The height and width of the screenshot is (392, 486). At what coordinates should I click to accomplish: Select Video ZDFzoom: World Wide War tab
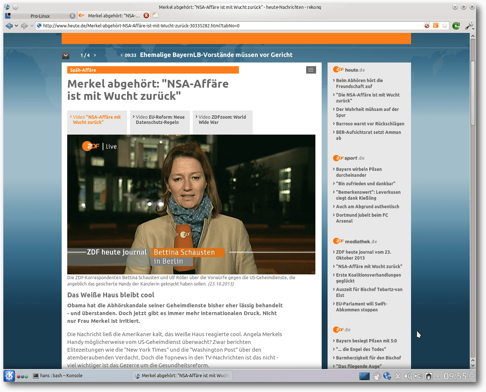coord(223,122)
